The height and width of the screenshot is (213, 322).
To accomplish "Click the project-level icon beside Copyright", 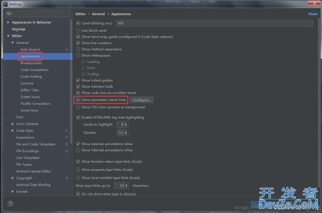I will (66, 178).
